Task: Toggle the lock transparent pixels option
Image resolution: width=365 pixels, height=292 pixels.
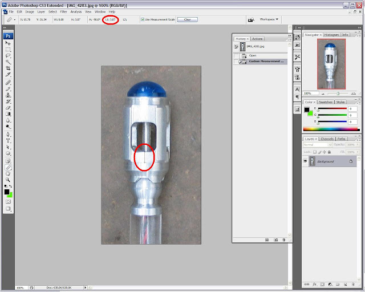Action: point(315,152)
